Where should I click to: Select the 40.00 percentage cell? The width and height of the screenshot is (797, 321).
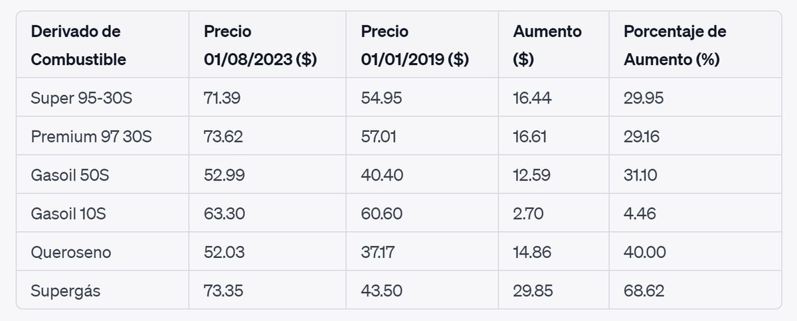click(645, 252)
